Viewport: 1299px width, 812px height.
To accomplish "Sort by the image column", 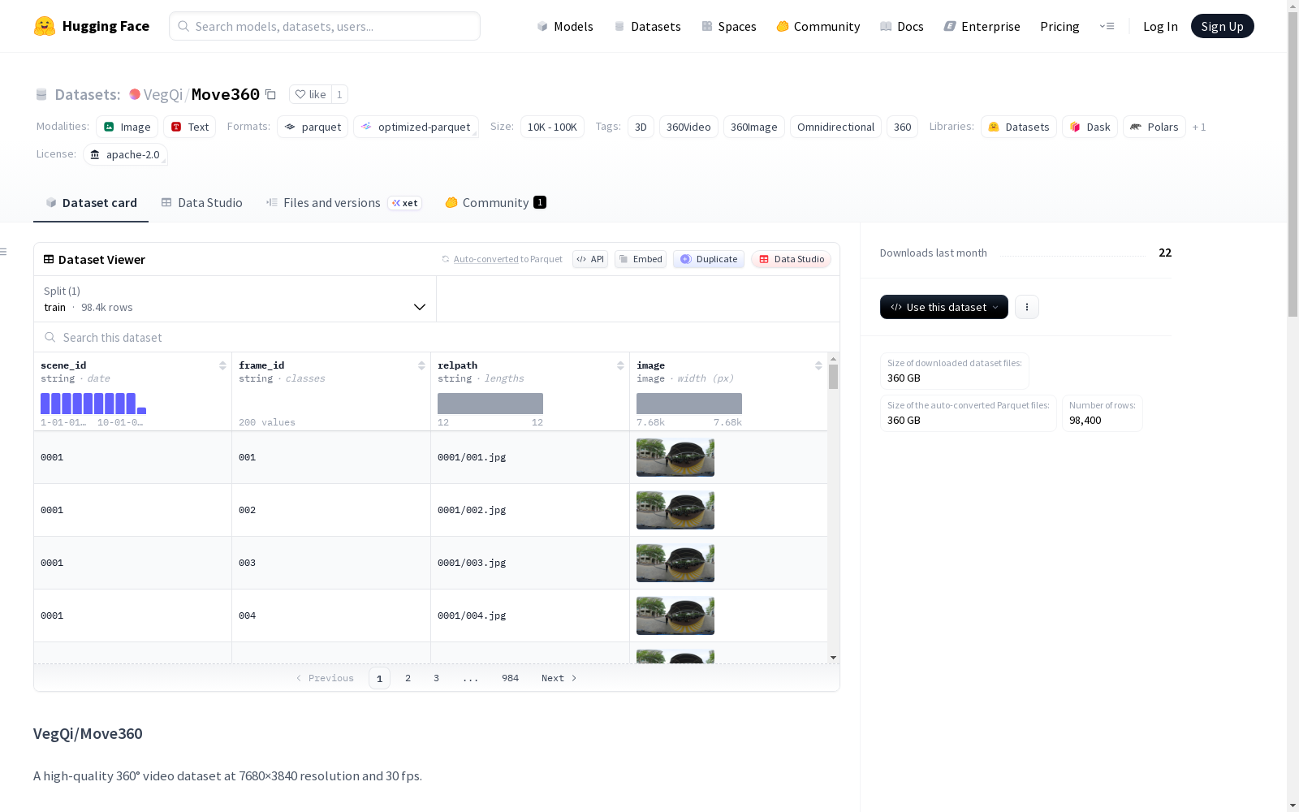I will click(x=818, y=365).
